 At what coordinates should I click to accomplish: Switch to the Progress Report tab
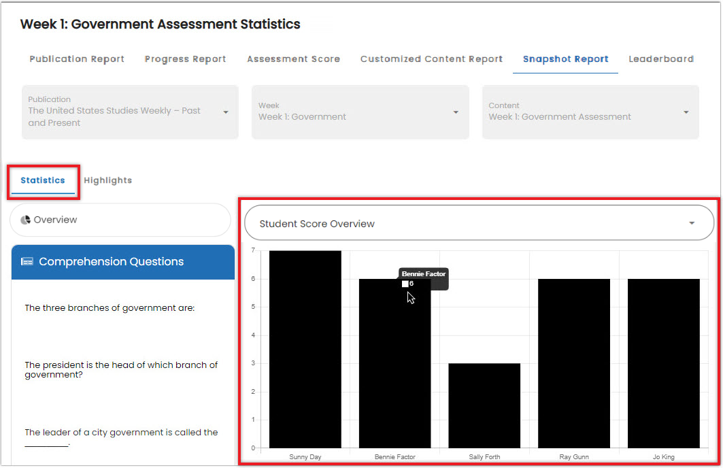point(185,59)
